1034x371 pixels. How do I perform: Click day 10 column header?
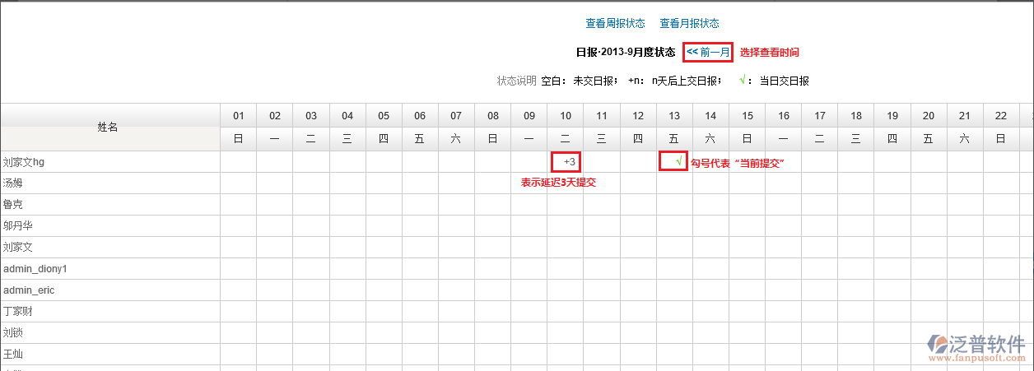point(565,115)
